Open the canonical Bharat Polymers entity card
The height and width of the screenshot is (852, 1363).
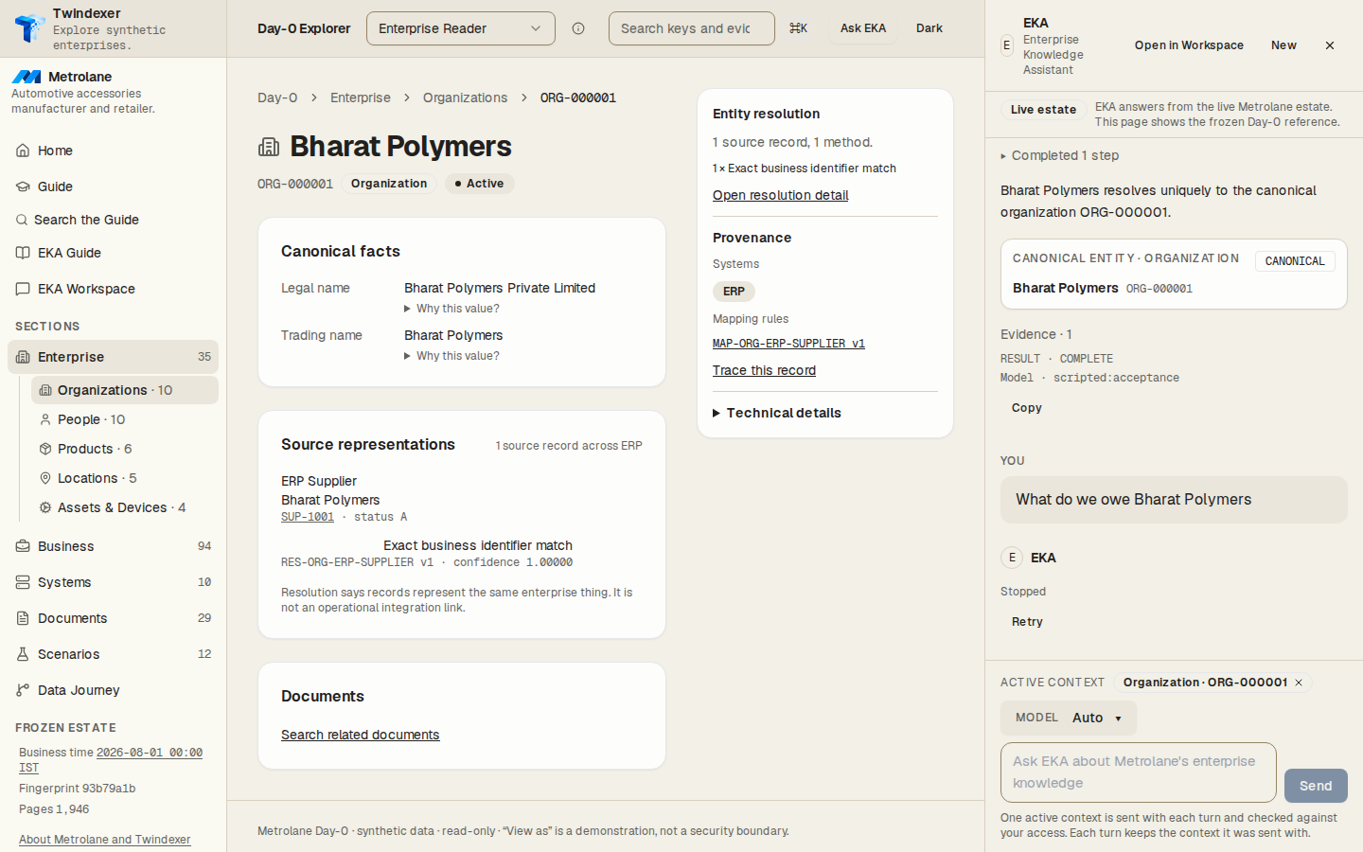[x=1174, y=274]
